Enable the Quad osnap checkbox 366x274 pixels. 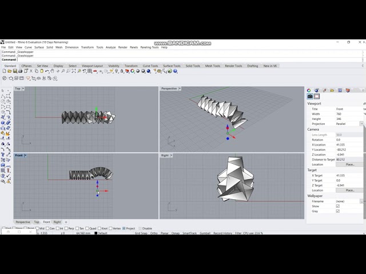click(87, 228)
